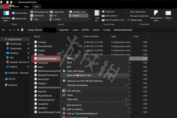The image size is (177, 118).
Task: Choose Large icons layout
Action: point(57,12)
